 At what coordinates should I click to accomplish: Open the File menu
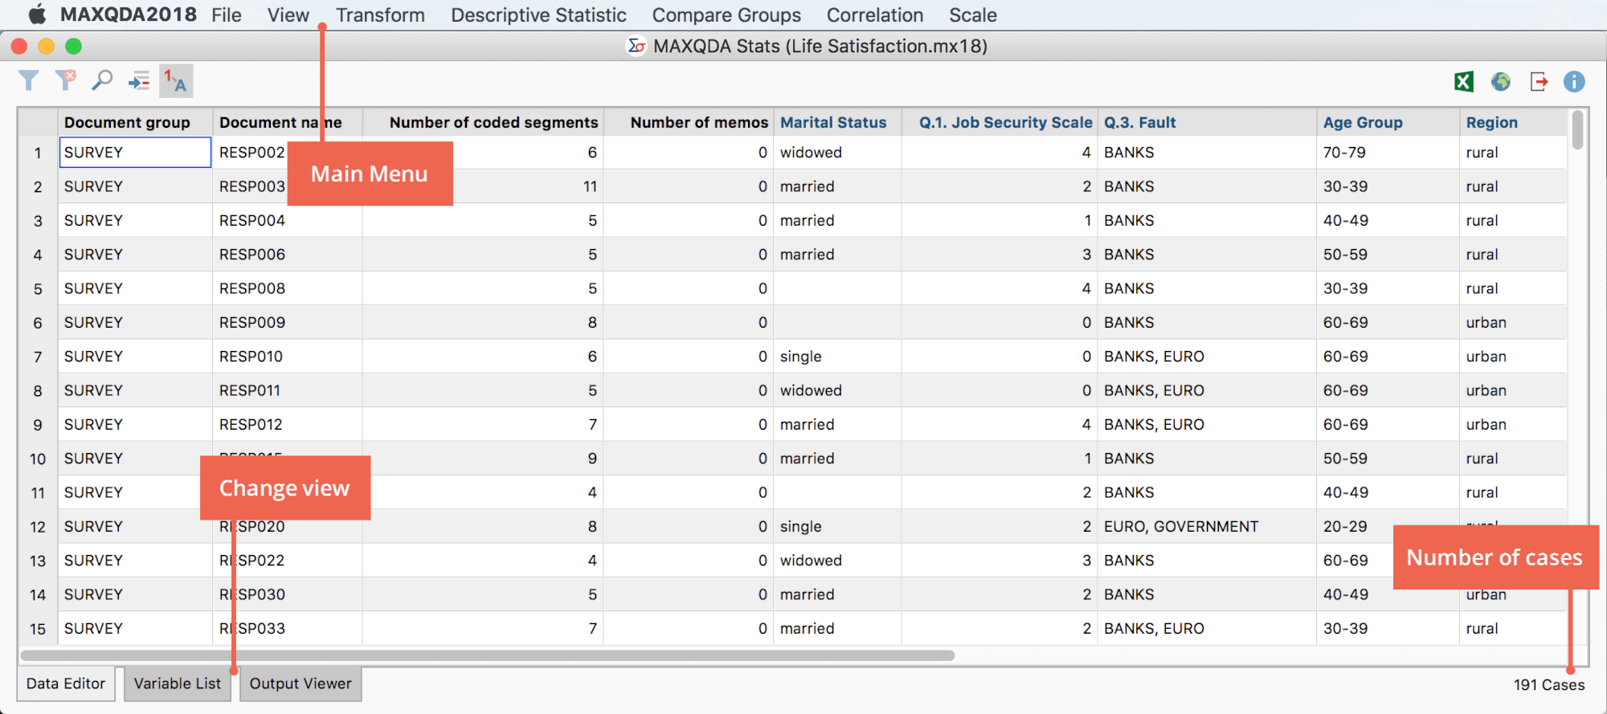click(227, 15)
